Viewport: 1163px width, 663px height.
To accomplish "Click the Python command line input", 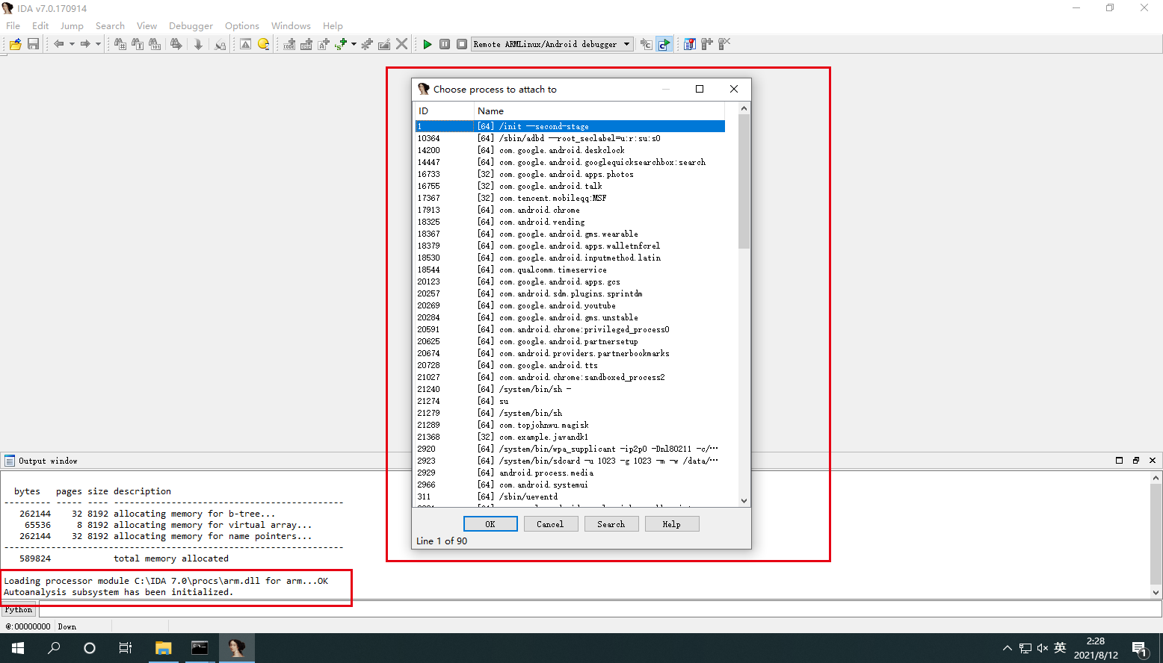I will (x=600, y=610).
